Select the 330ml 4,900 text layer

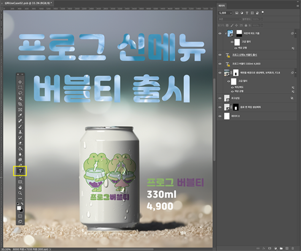257,64
